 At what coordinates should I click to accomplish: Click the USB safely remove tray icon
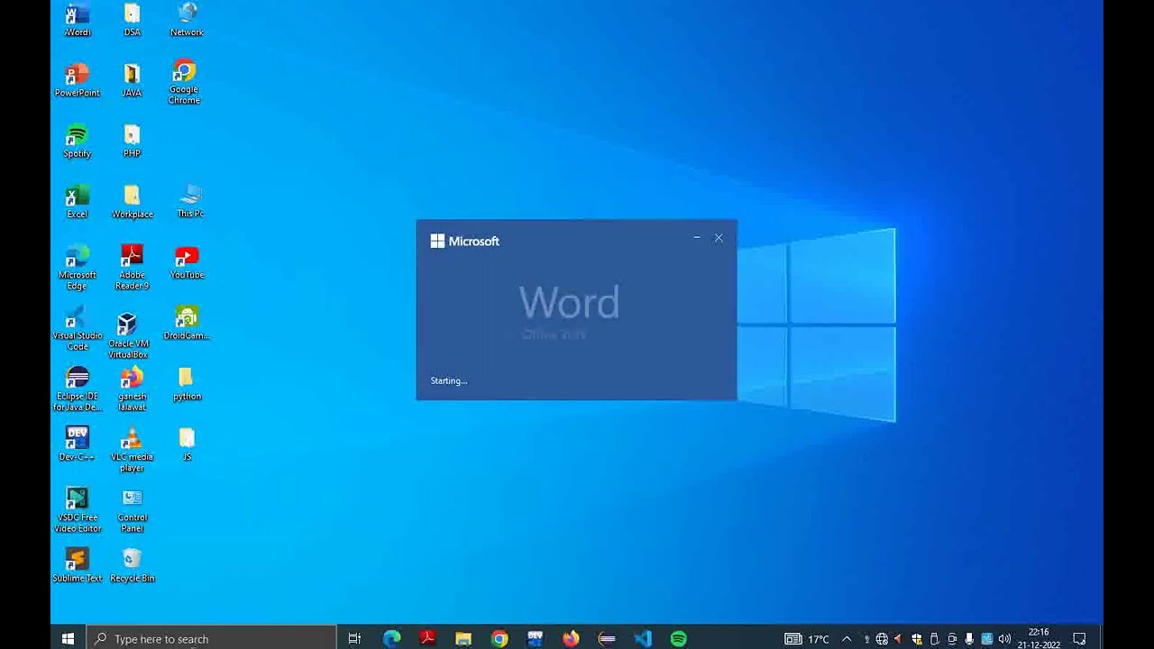coord(934,639)
